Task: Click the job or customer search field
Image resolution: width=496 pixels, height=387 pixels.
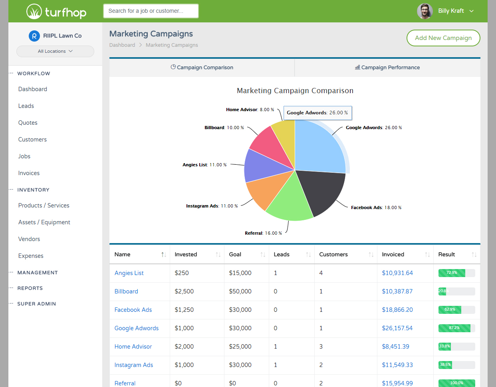Action: (x=151, y=11)
